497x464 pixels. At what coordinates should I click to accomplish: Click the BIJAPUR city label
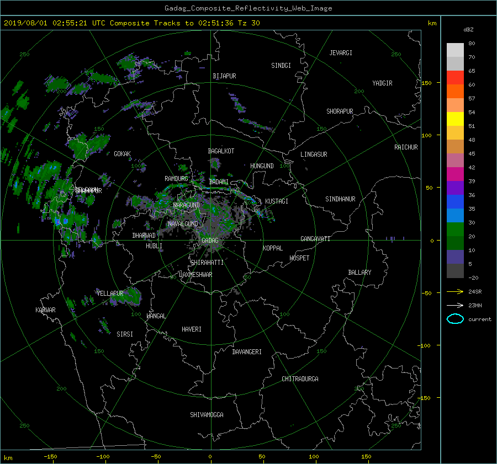tap(224, 76)
